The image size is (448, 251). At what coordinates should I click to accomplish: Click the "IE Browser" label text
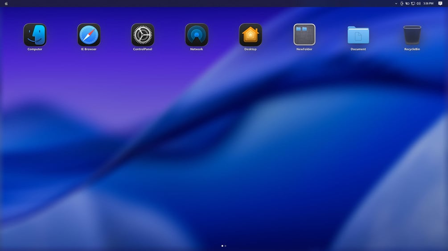[x=89, y=49]
